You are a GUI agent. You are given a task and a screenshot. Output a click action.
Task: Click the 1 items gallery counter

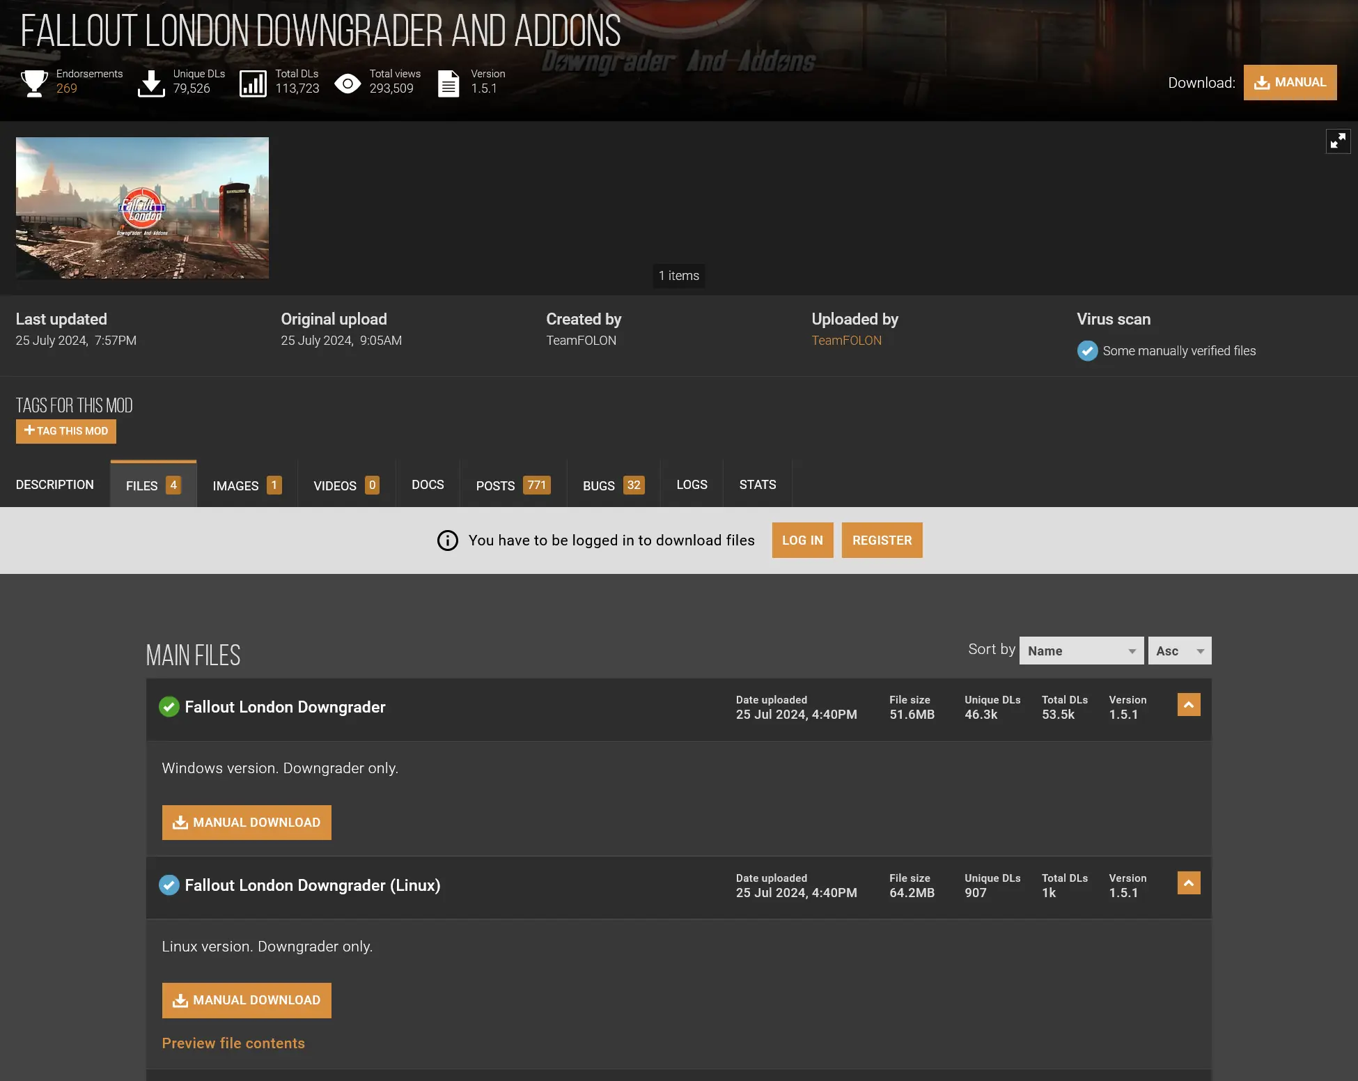[x=679, y=276]
